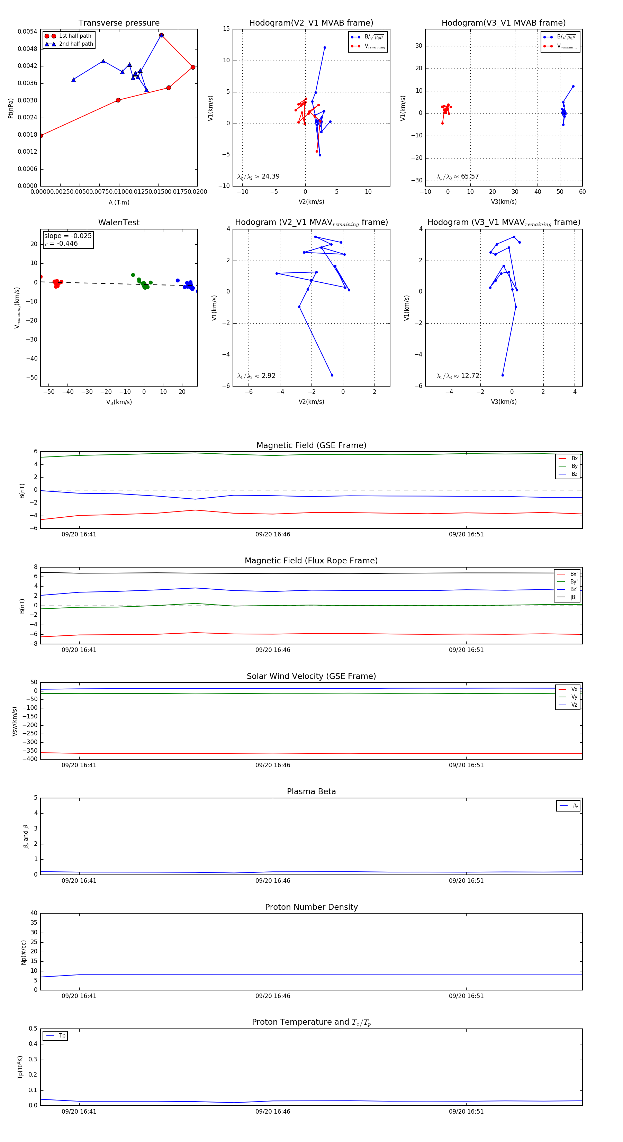Image resolution: width=623 pixels, height=1142 pixels.
Task: Click the 'Pt(nPa)' y-axis label
Action: (x=11, y=108)
